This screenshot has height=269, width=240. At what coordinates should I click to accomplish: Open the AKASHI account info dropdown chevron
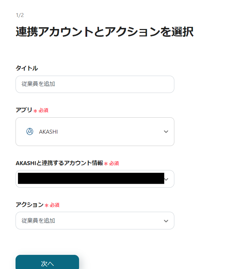pyautogui.click(x=166, y=179)
